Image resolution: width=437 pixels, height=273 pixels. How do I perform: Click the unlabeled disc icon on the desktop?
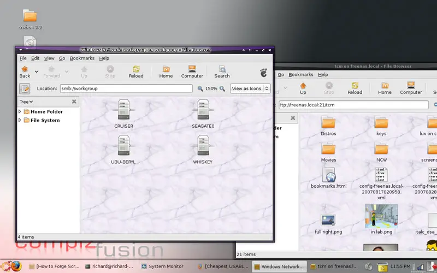(30, 41)
